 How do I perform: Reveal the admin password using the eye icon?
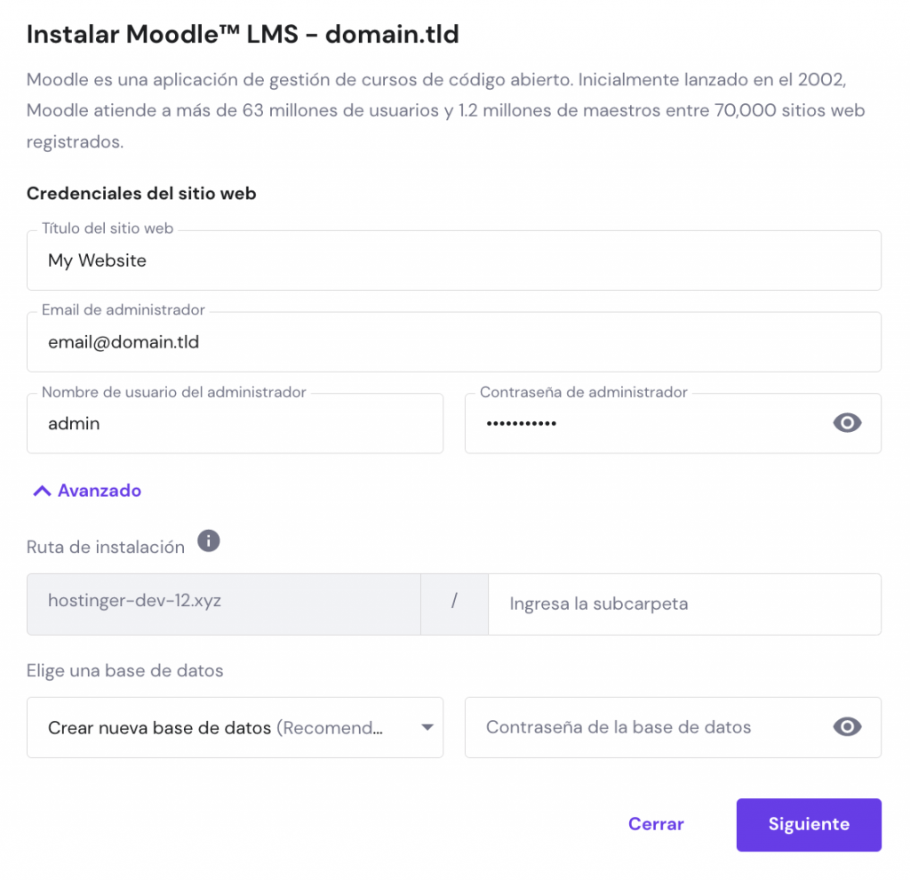tap(847, 423)
